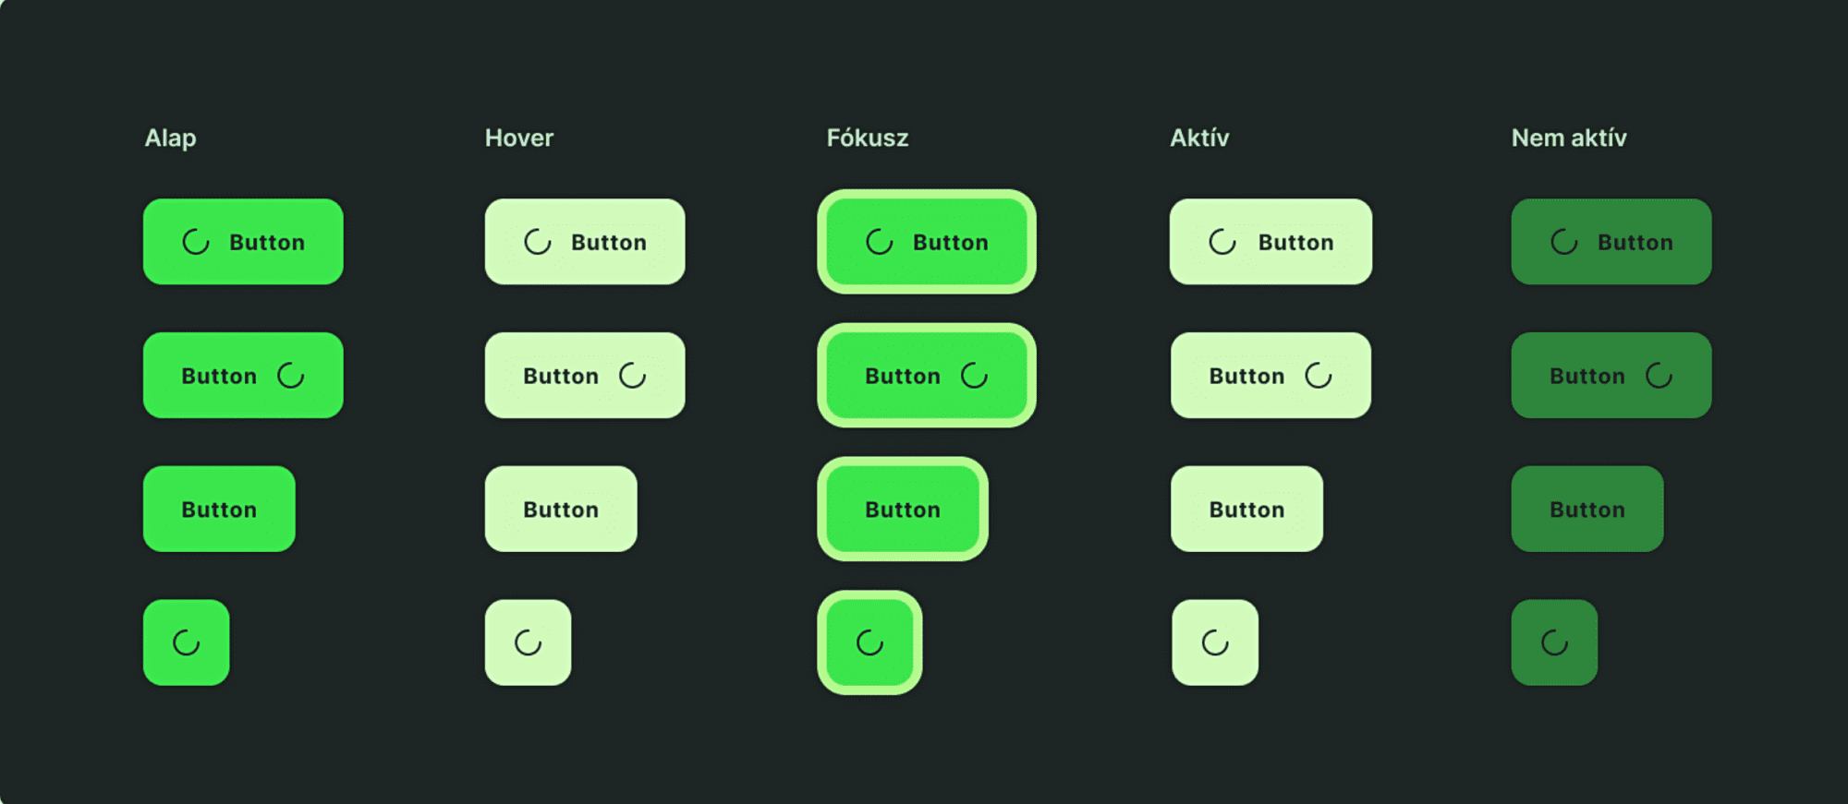
Task: Click the leading spinner icon in Alap button
Action: (196, 242)
